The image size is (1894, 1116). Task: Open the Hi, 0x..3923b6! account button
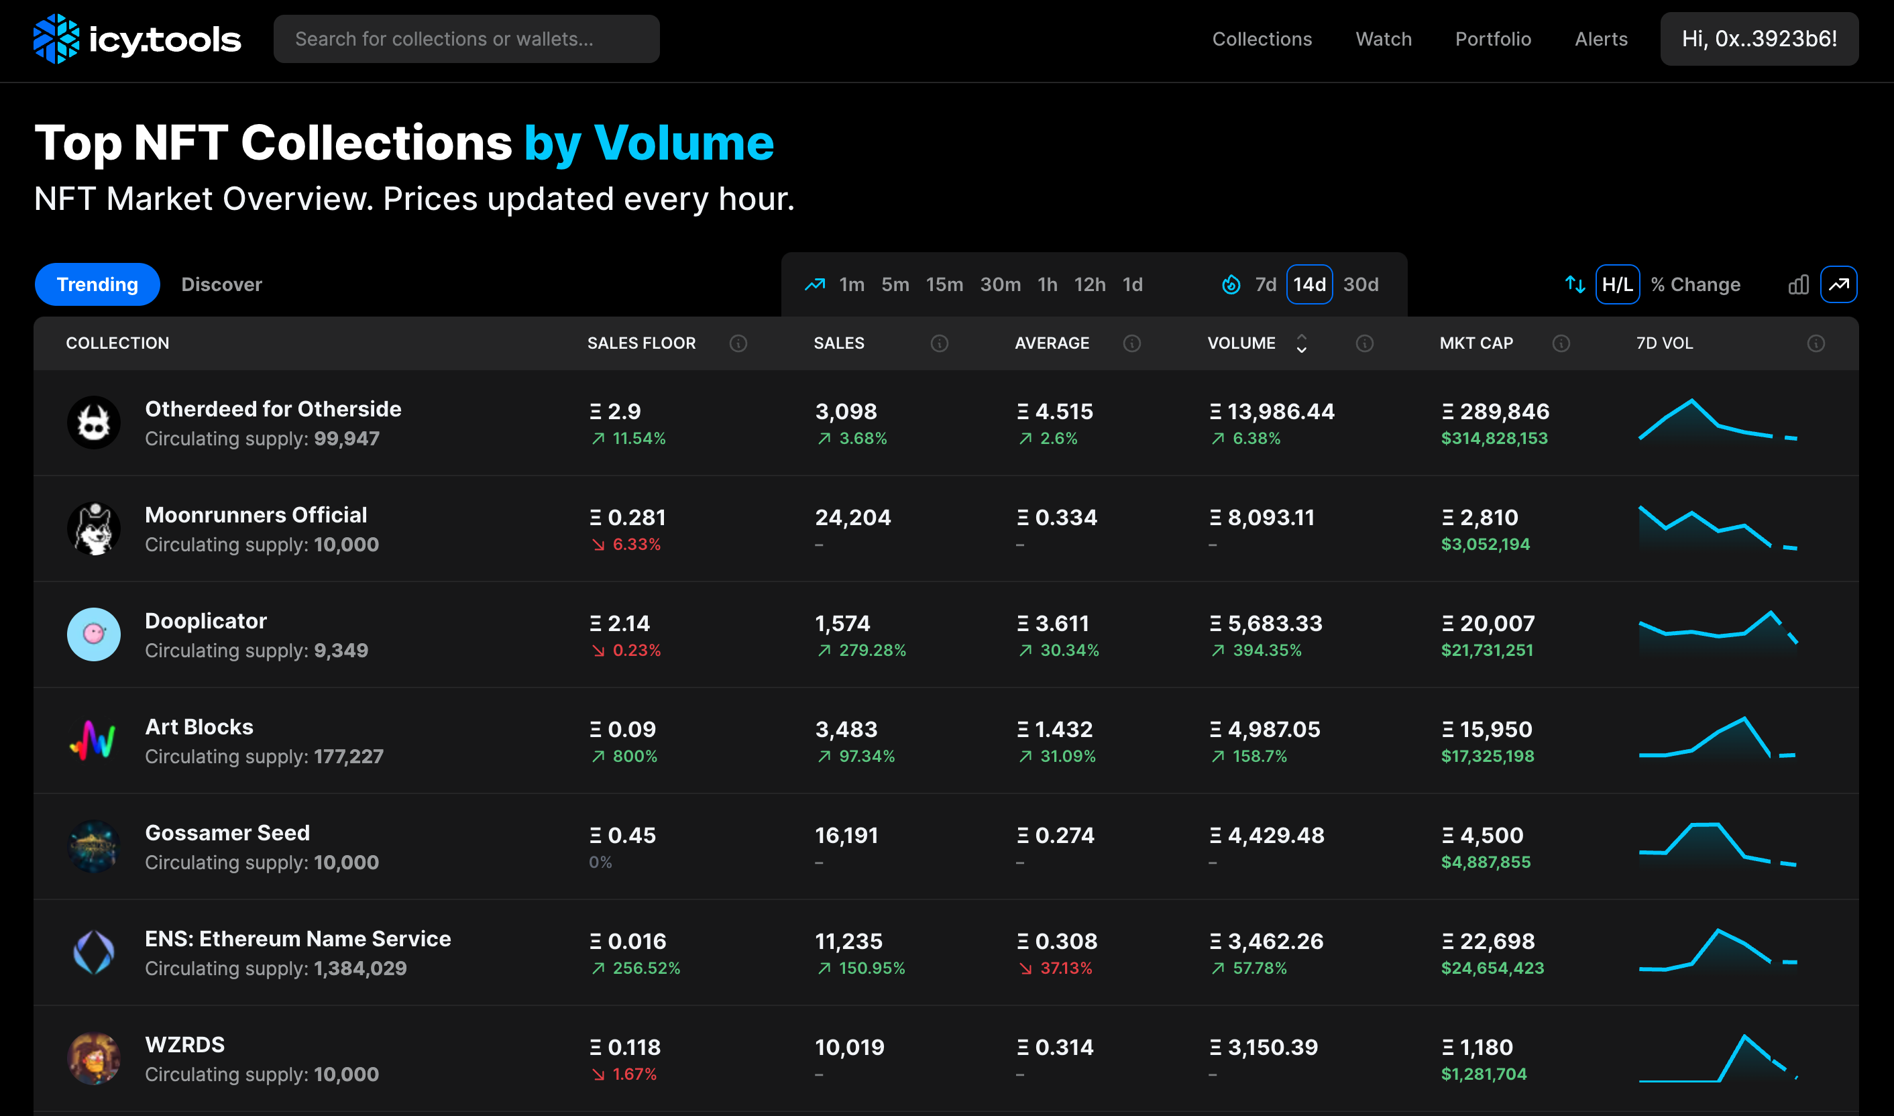click(x=1759, y=39)
